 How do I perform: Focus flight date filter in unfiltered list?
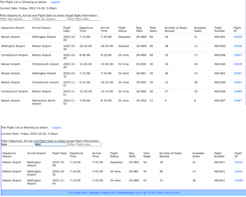(x=83, y=19)
